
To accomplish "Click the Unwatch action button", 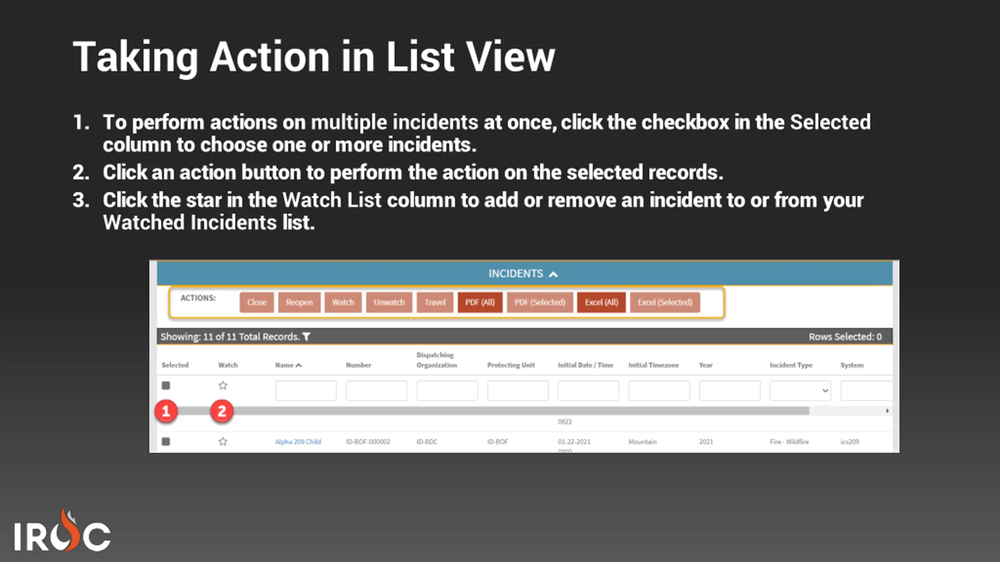I will (x=389, y=302).
